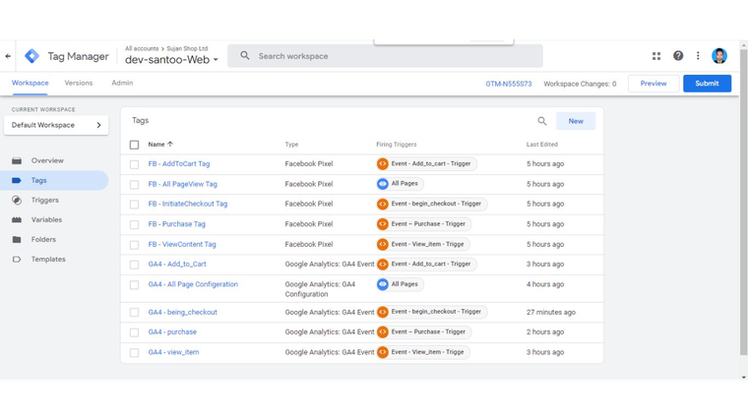Open Variables in the sidebar
The height and width of the screenshot is (420, 748).
46,219
